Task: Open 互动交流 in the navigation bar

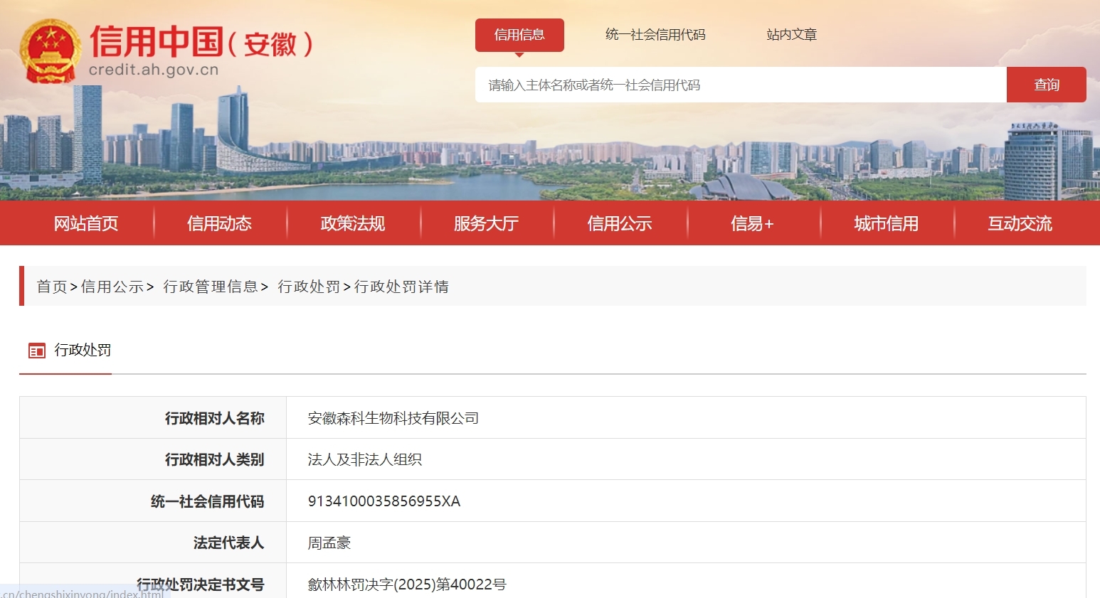Action: pos(1020,223)
